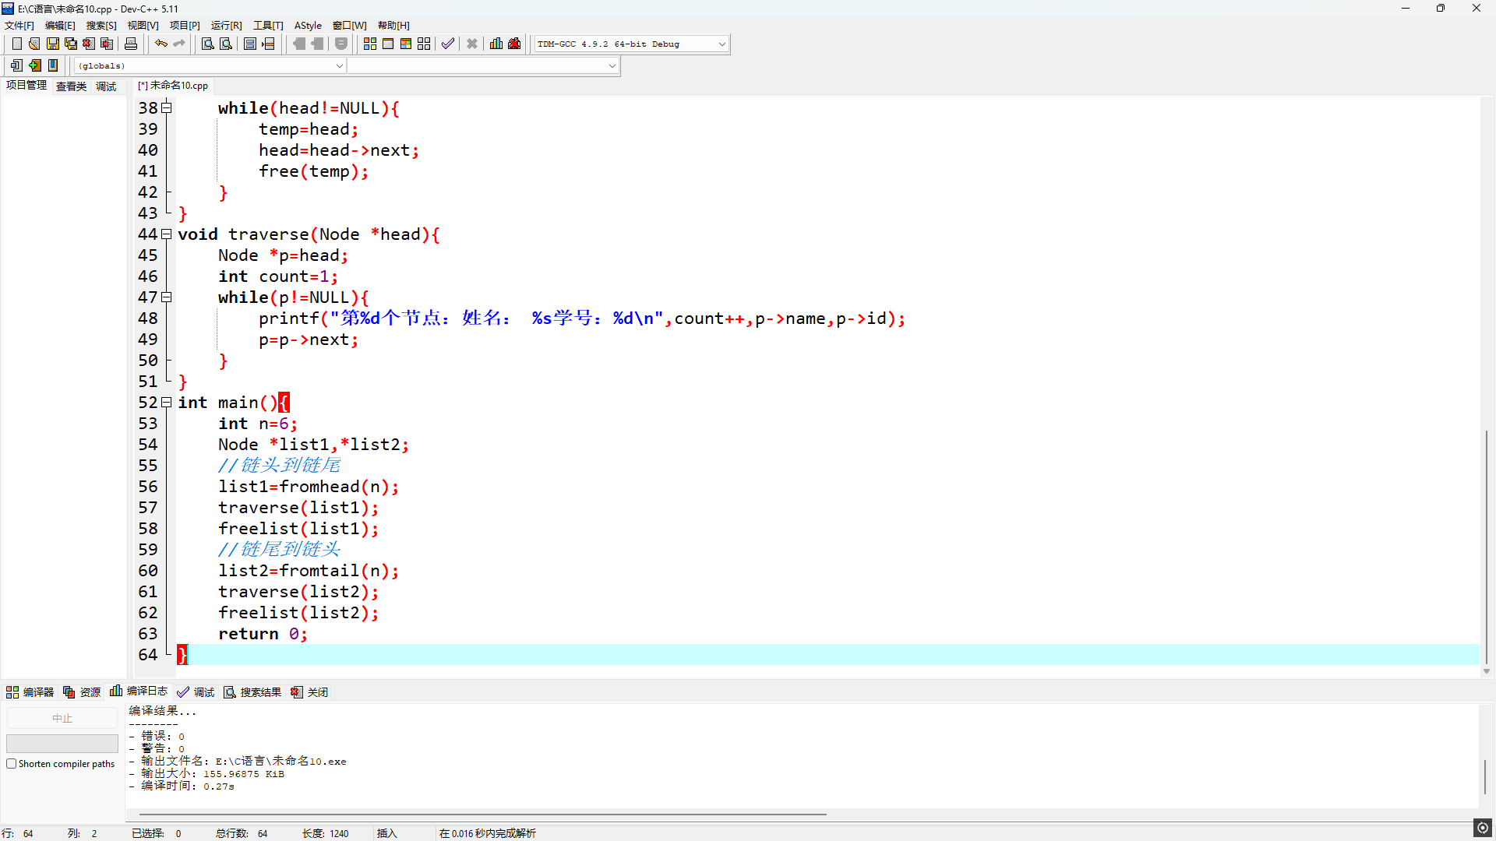The width and height of the screenshot is (1496, 841).
Task: Click the editor vertical scrollbar thumb
Action: [1486, 545]
